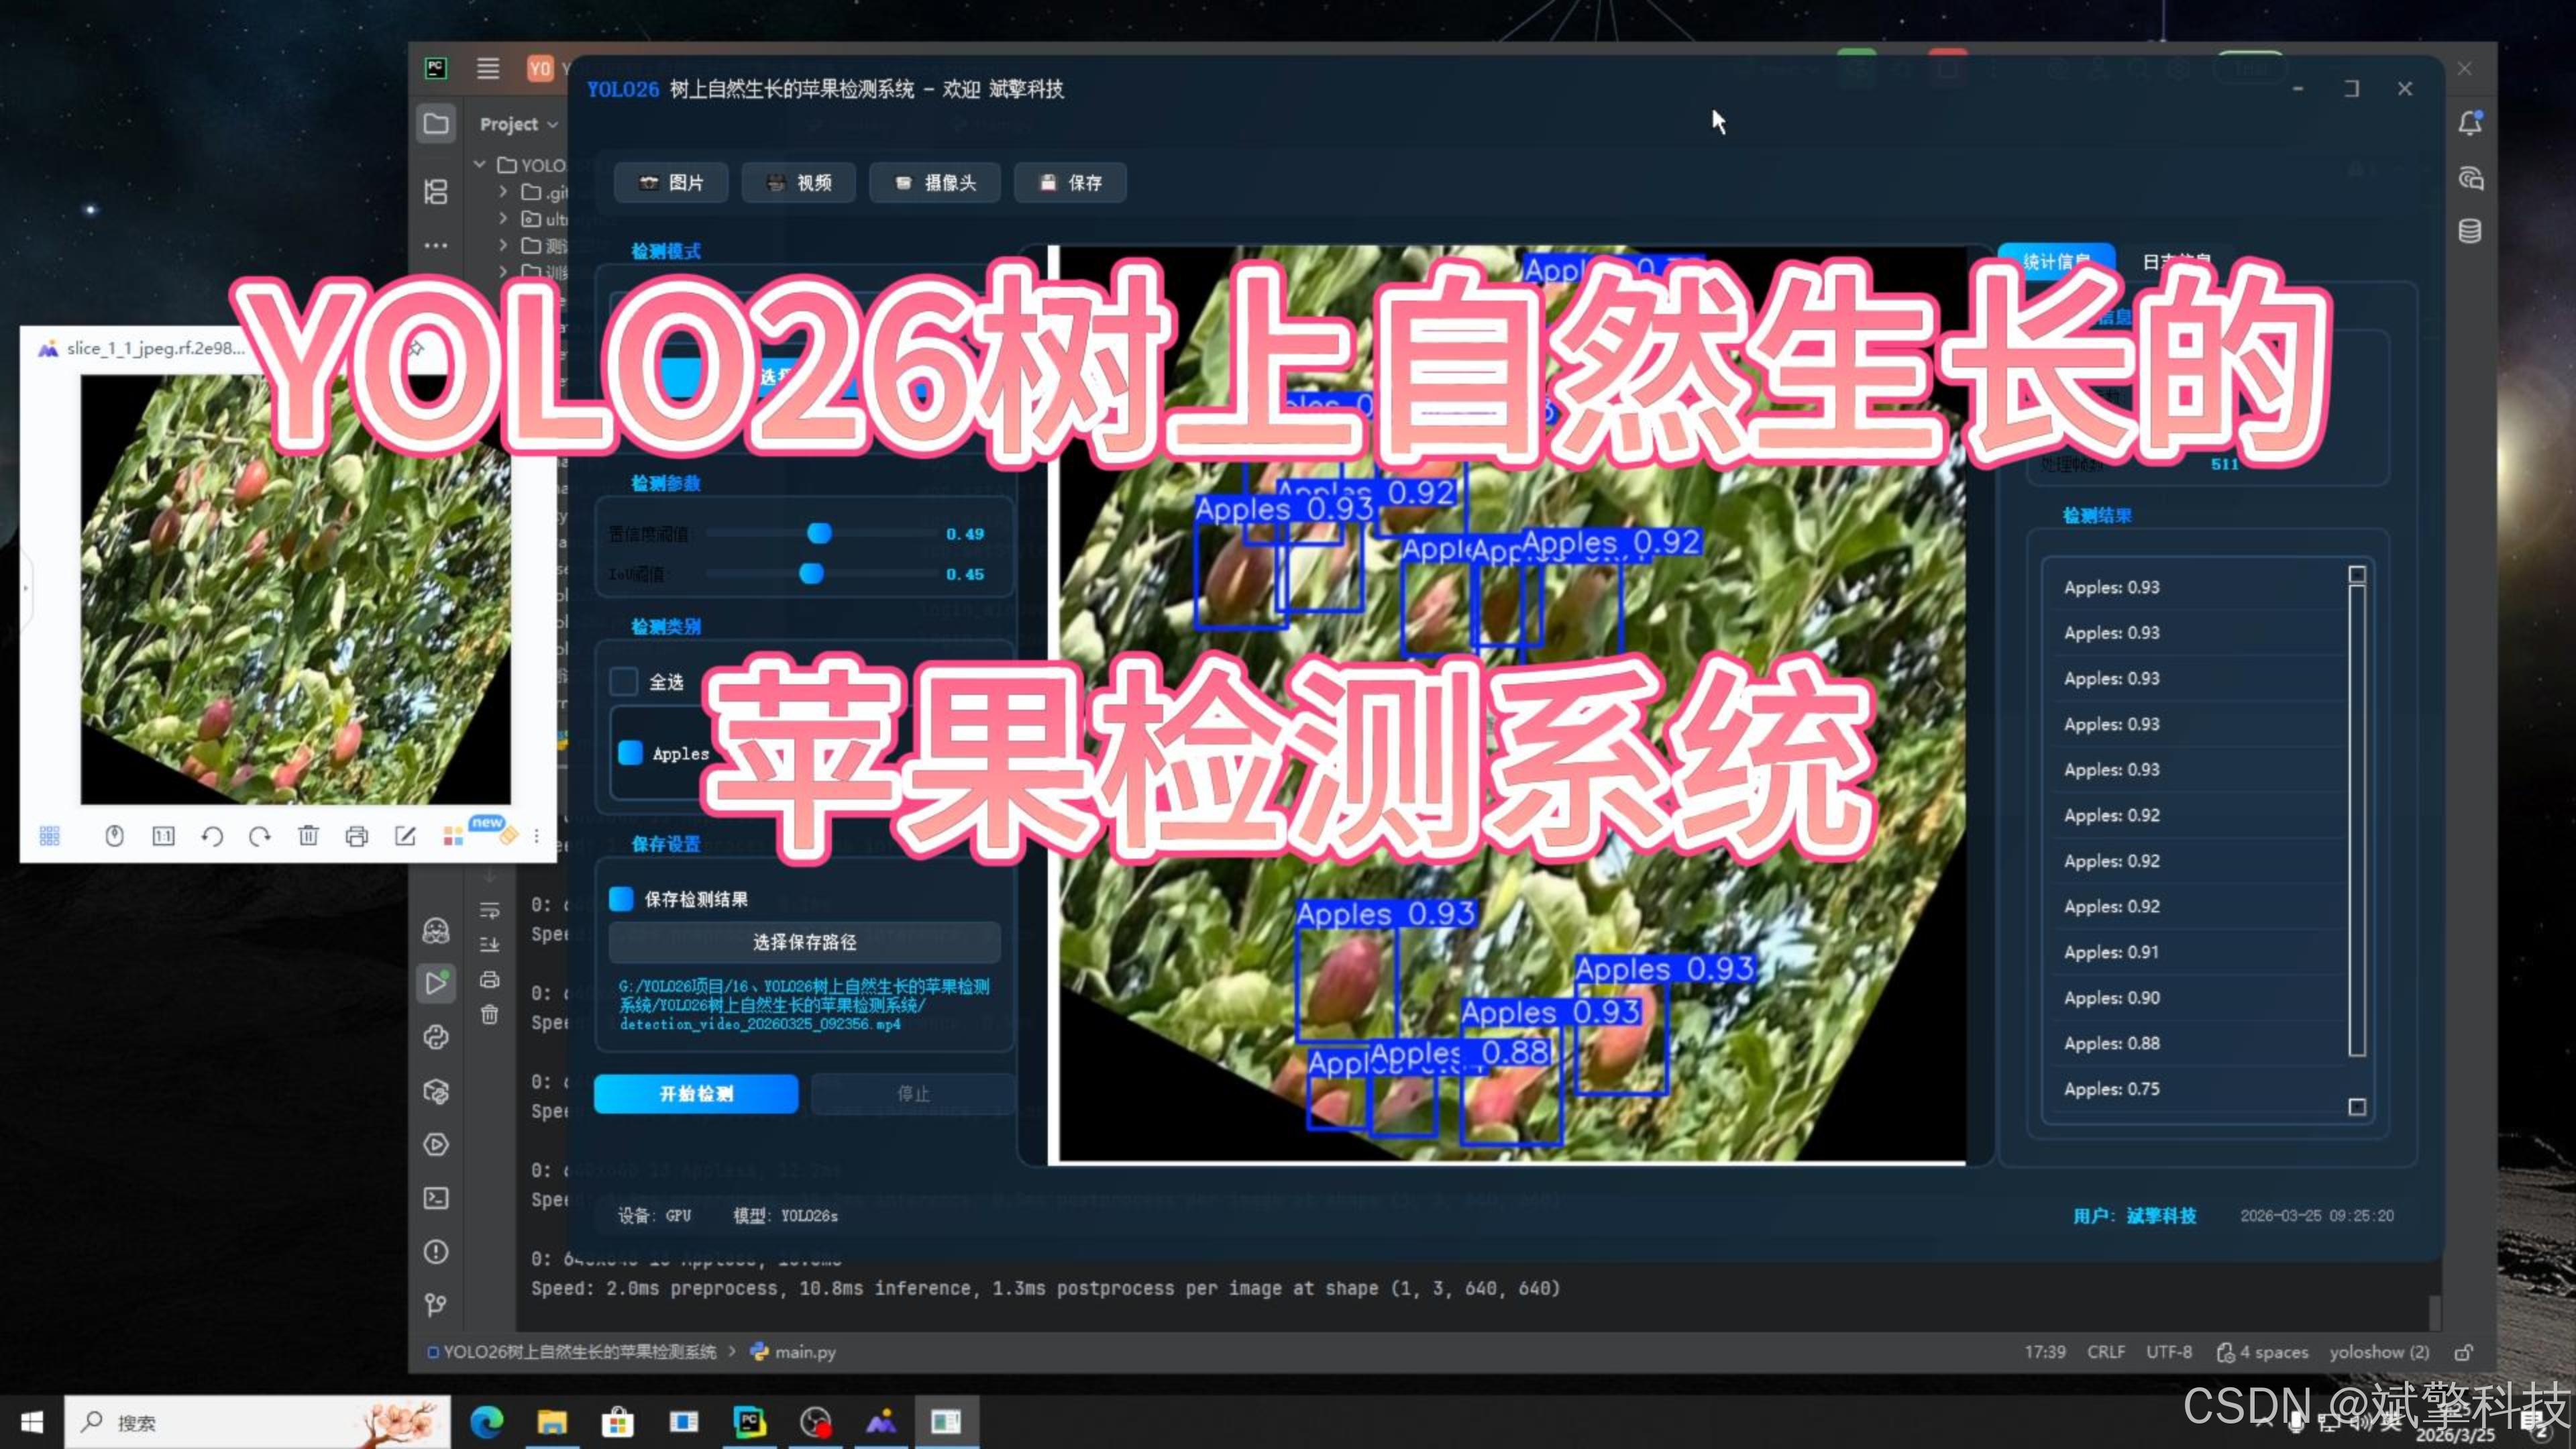Open PyCharm notifications bell

[2470, 123]
